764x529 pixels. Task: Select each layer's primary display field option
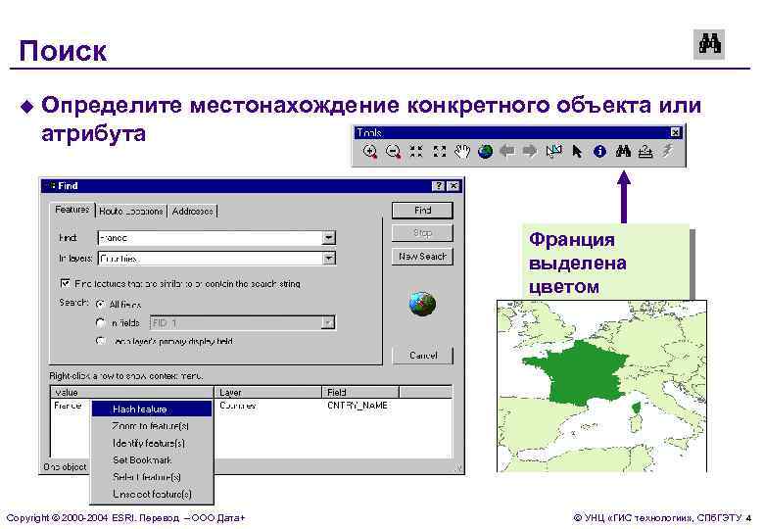point(100,341)
